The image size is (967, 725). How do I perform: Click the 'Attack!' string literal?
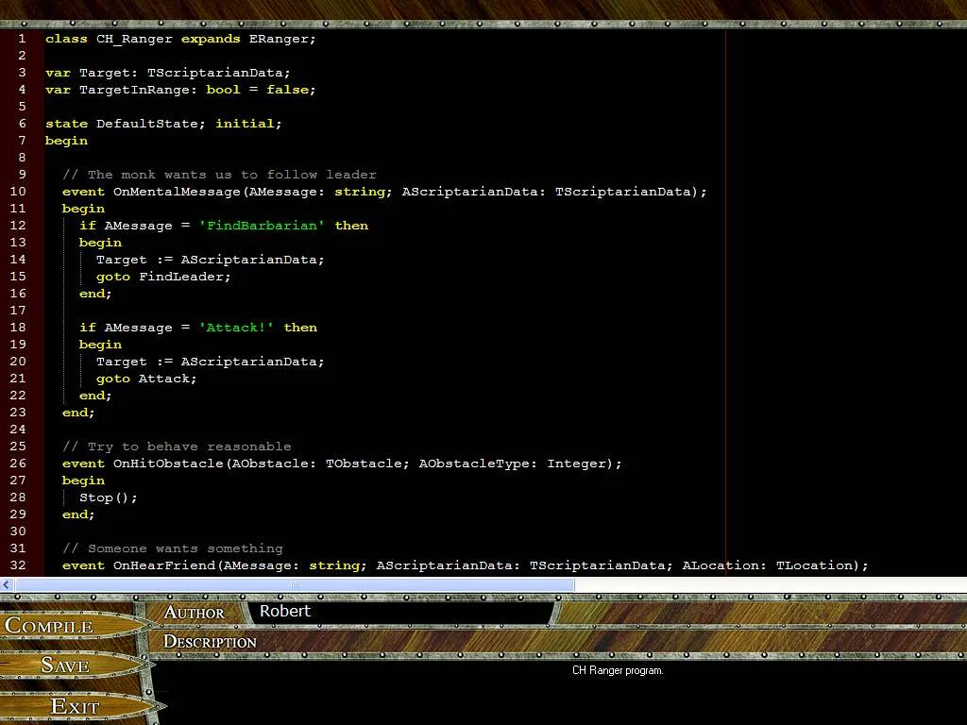tap(237, 327)
